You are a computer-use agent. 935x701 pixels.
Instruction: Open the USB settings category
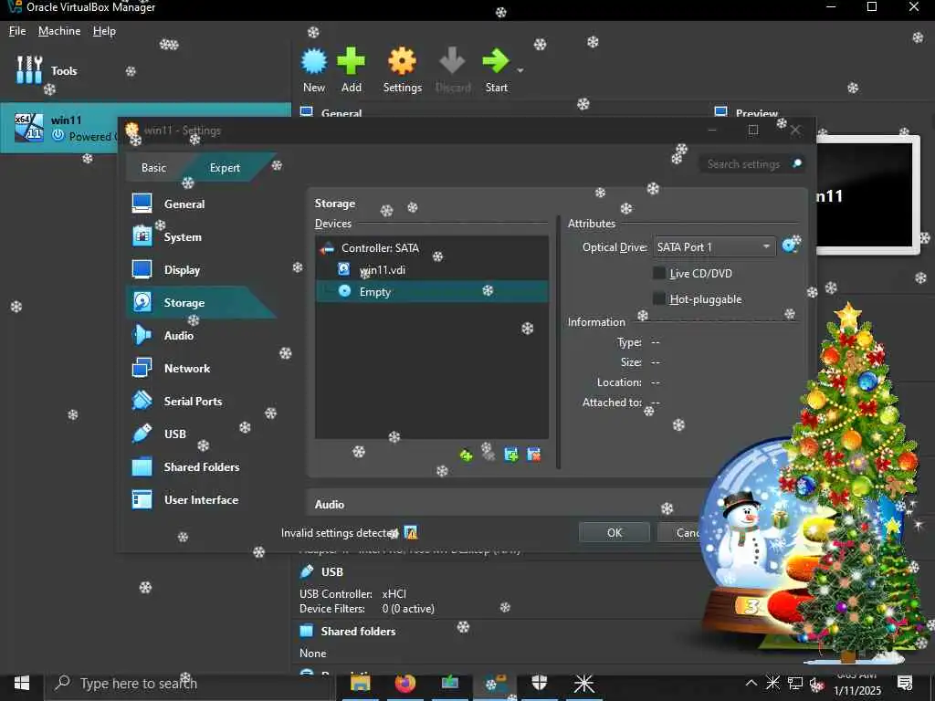click(x=174, y=434)
